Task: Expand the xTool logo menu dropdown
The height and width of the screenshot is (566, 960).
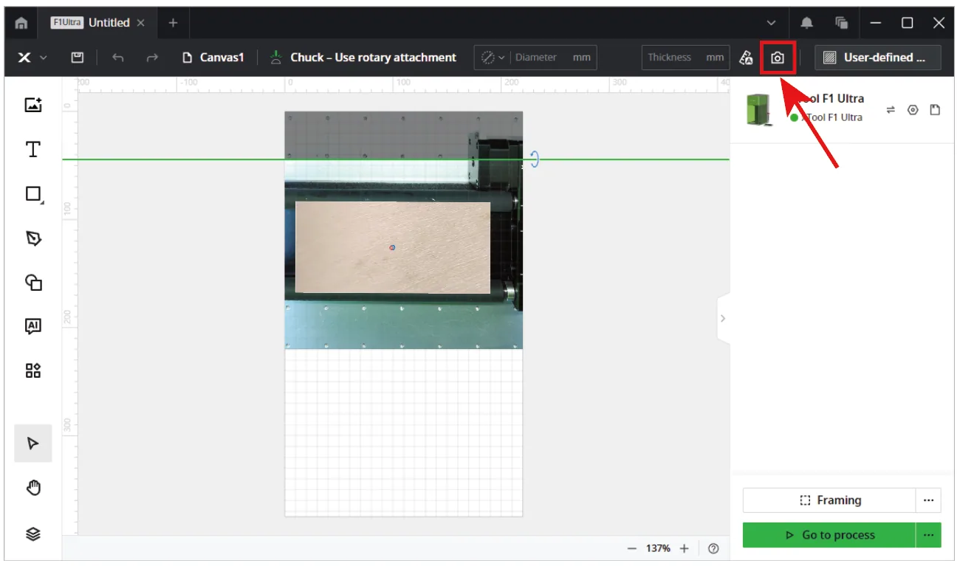Action: point(32,58)
